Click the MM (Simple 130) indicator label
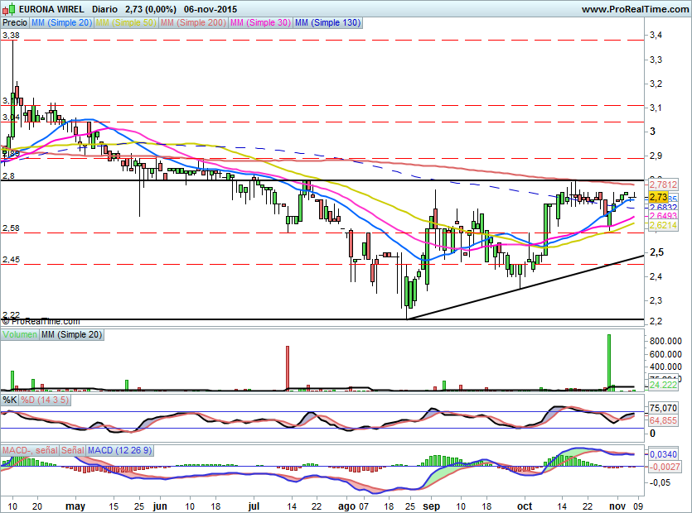 pyautogui.click(x=327, y=23)
